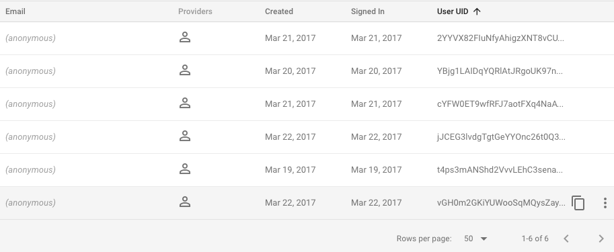The image size is (614, 252).
Task: Click the anonymous provider icon for user t4ps3mAN
Action: point(185,169)
